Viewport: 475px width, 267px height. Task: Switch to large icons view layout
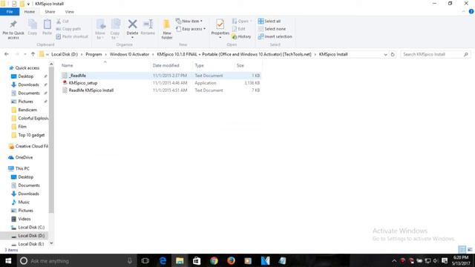tap(470, 249)
